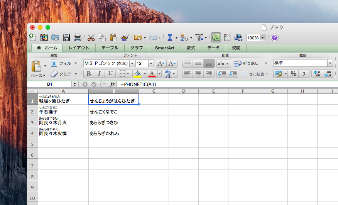338x205 pixels.
Task: Align text to top of cell
Action: click(187, 63)
